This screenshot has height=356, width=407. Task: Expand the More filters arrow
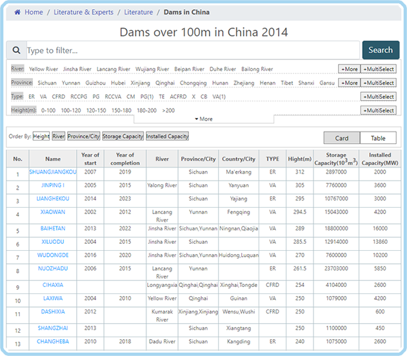pos(203,119)
